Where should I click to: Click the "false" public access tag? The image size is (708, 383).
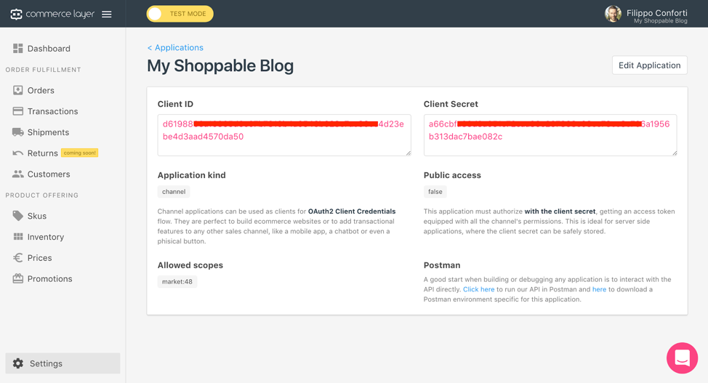435,192
